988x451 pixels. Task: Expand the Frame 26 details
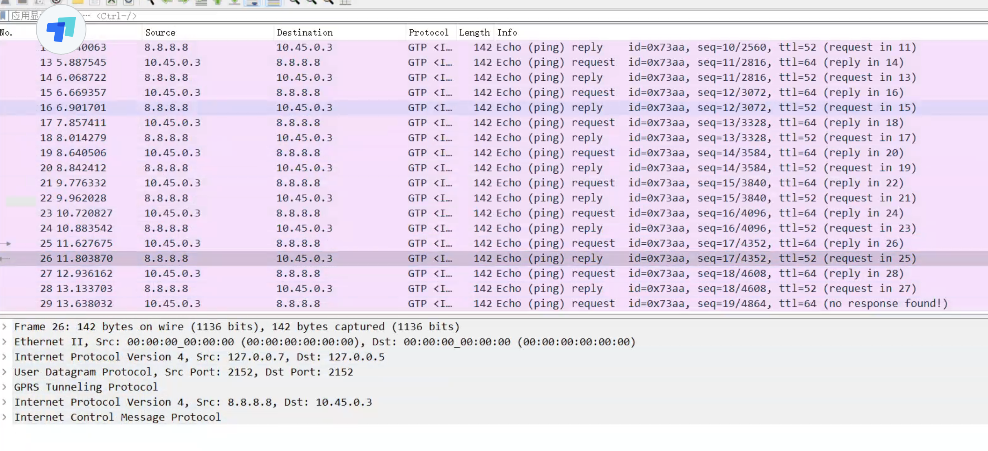pos(4,327)
